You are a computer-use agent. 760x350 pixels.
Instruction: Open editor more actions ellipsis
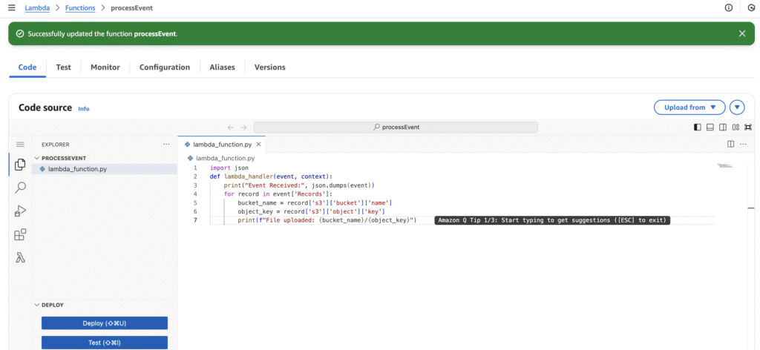744,145
